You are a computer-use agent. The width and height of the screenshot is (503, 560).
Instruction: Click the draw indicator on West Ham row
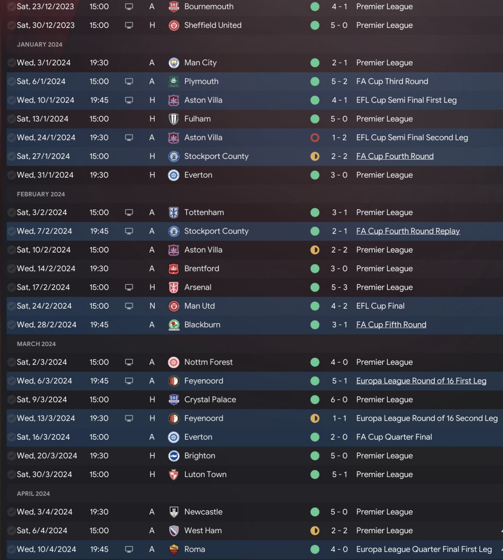click(315, 531)
